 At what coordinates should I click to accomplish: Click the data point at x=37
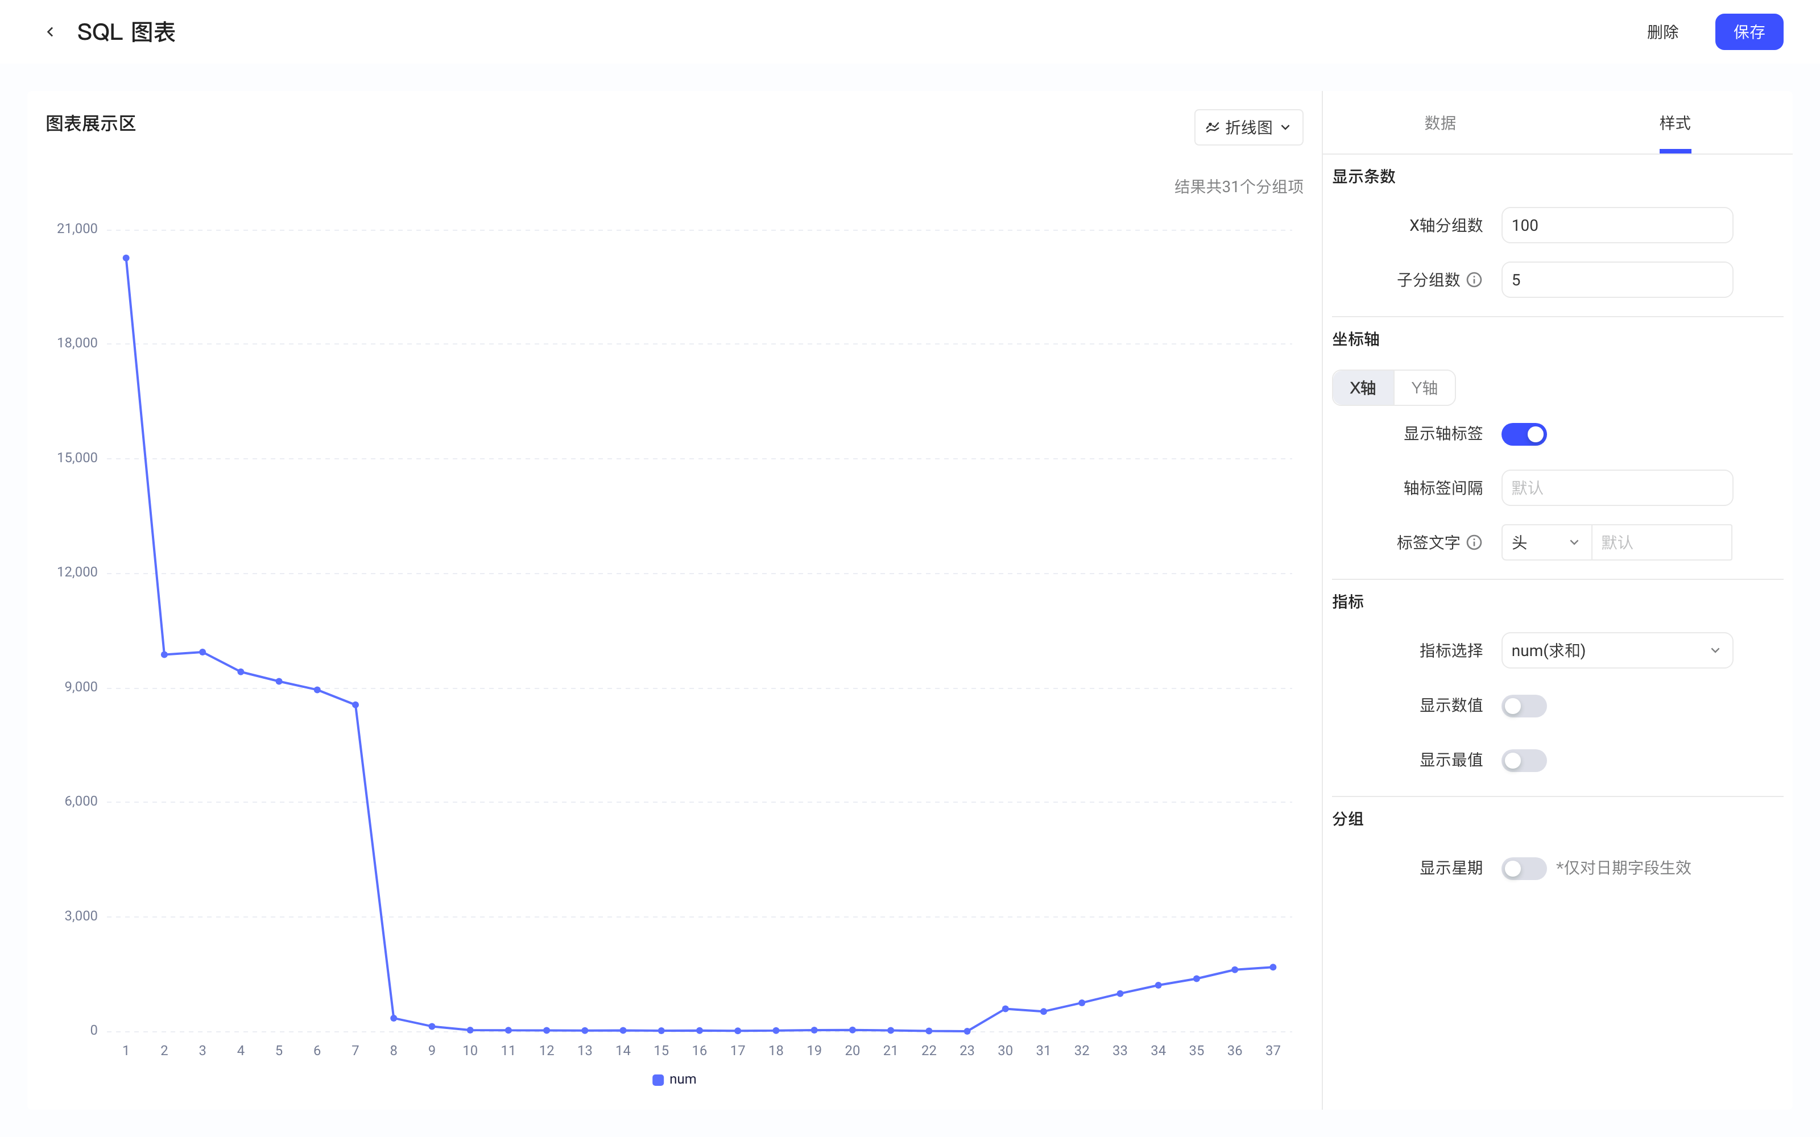1272,967
